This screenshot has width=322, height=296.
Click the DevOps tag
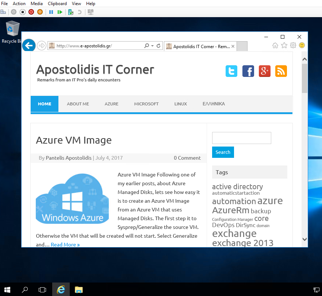click(223, 225)
